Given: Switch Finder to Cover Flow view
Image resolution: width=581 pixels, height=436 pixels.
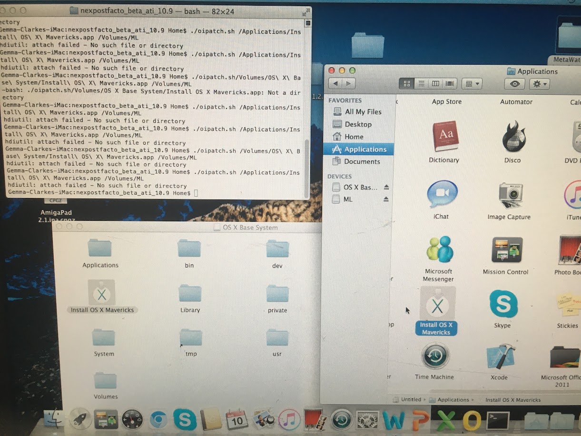Looking at the screenshot, I should [450, 84].
